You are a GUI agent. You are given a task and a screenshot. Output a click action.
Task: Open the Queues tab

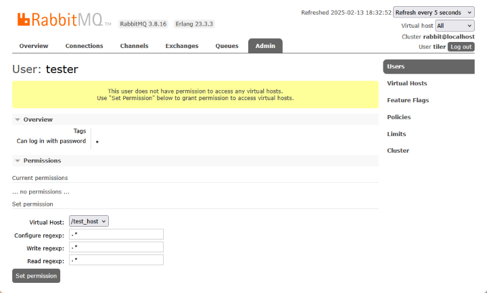click(x=227, y=46)
